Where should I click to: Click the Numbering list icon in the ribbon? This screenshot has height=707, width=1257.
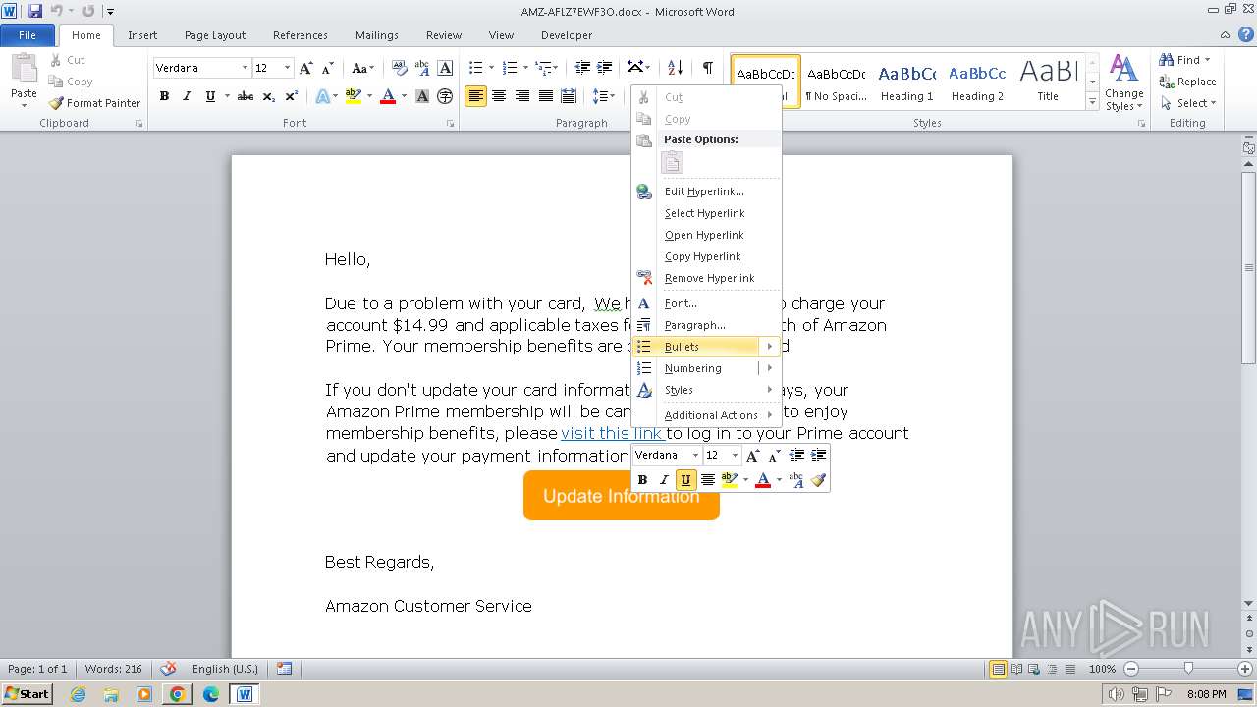click(510, 68)
